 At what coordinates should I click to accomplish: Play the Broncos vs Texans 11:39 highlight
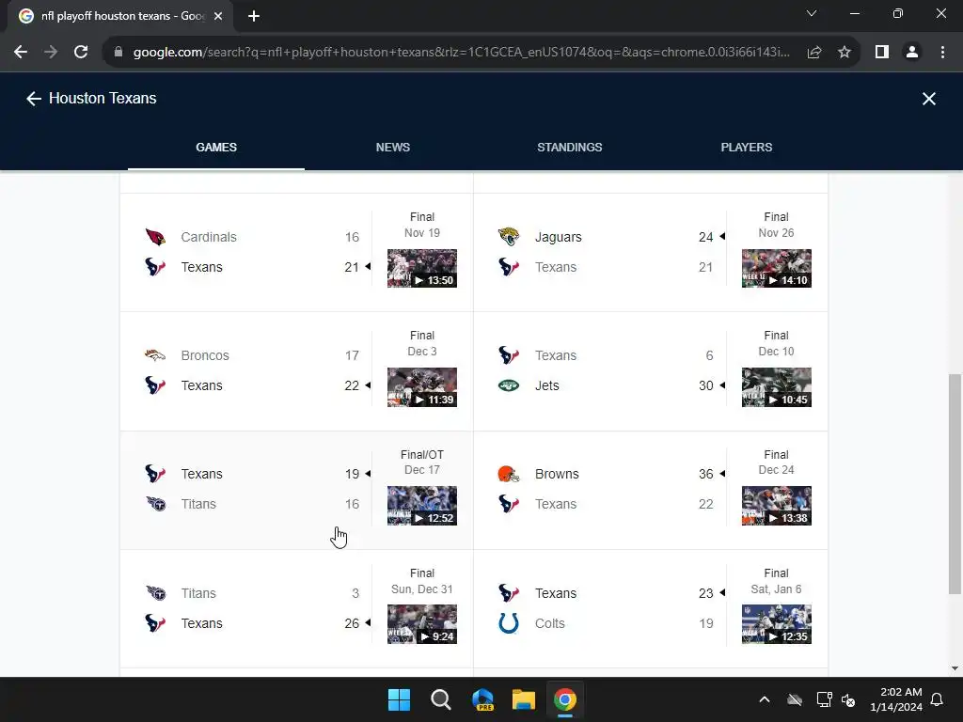[x=422, y=387]
